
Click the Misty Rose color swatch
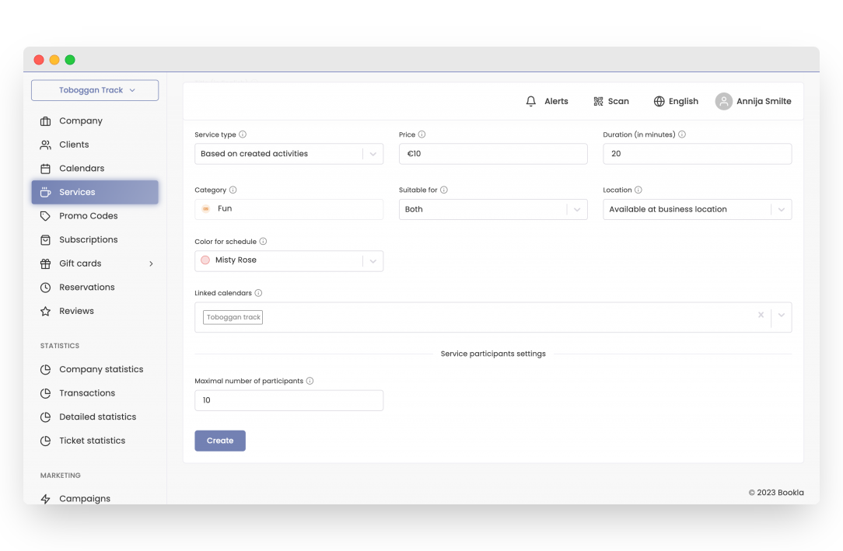point(205,260)
